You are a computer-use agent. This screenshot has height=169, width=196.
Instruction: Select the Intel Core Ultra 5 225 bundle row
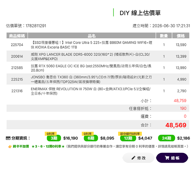(98, 45)
